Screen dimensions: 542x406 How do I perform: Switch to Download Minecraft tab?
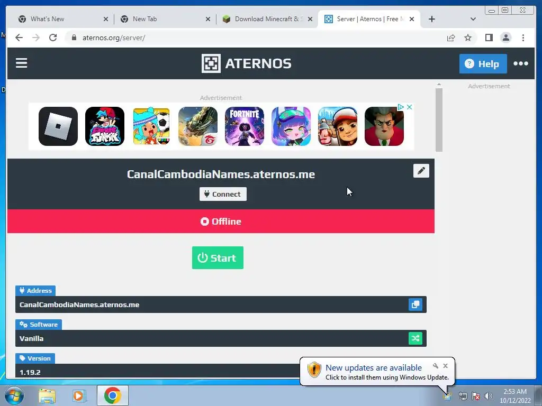tap(267, 19)
